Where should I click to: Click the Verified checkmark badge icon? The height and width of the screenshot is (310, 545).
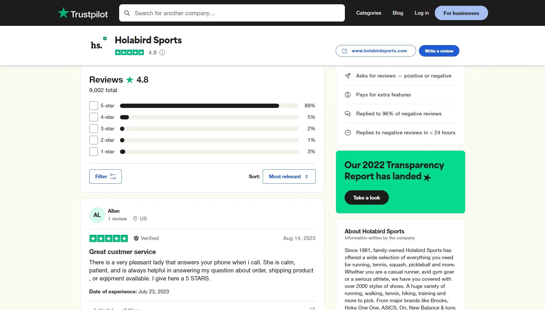136,238
